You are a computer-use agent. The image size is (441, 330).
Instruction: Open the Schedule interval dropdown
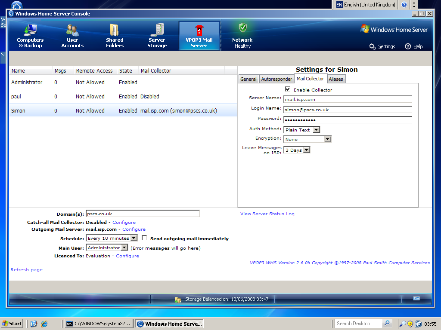pyautogui.click(x=134, y=238)
